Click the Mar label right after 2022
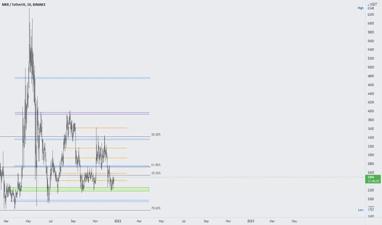This screenshot has width=382, height=225. pos(139,221)
